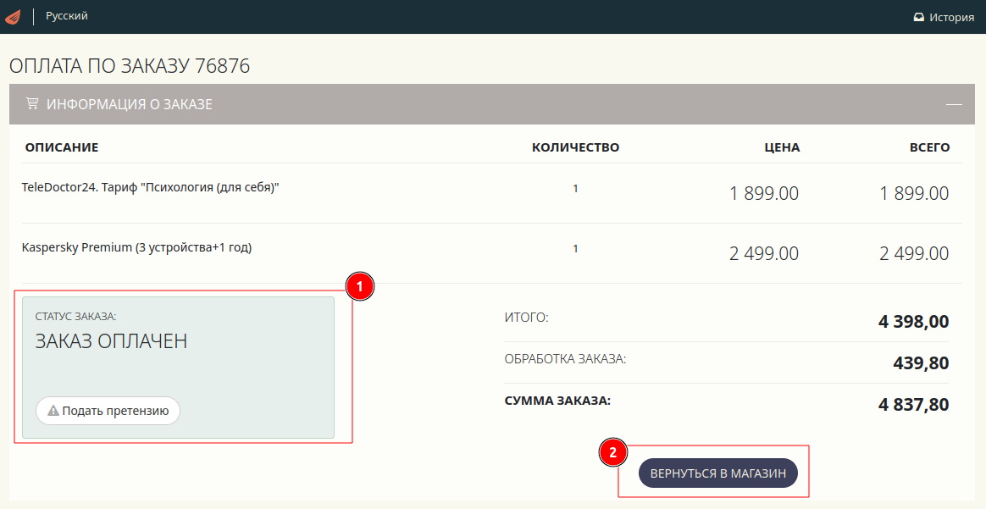Click the order sum value 4 837,80
Image resolution: width=986 pixels, height=509 pixels.
tap(913, 404)
